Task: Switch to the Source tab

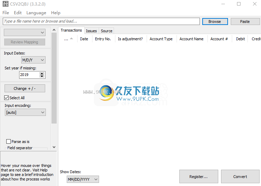Action: tap(107, 31)
